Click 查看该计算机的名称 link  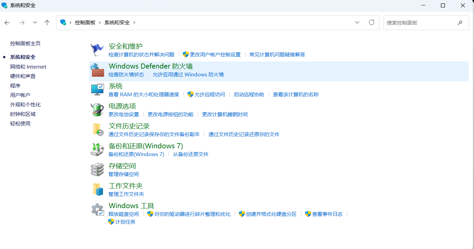[296, 94]
